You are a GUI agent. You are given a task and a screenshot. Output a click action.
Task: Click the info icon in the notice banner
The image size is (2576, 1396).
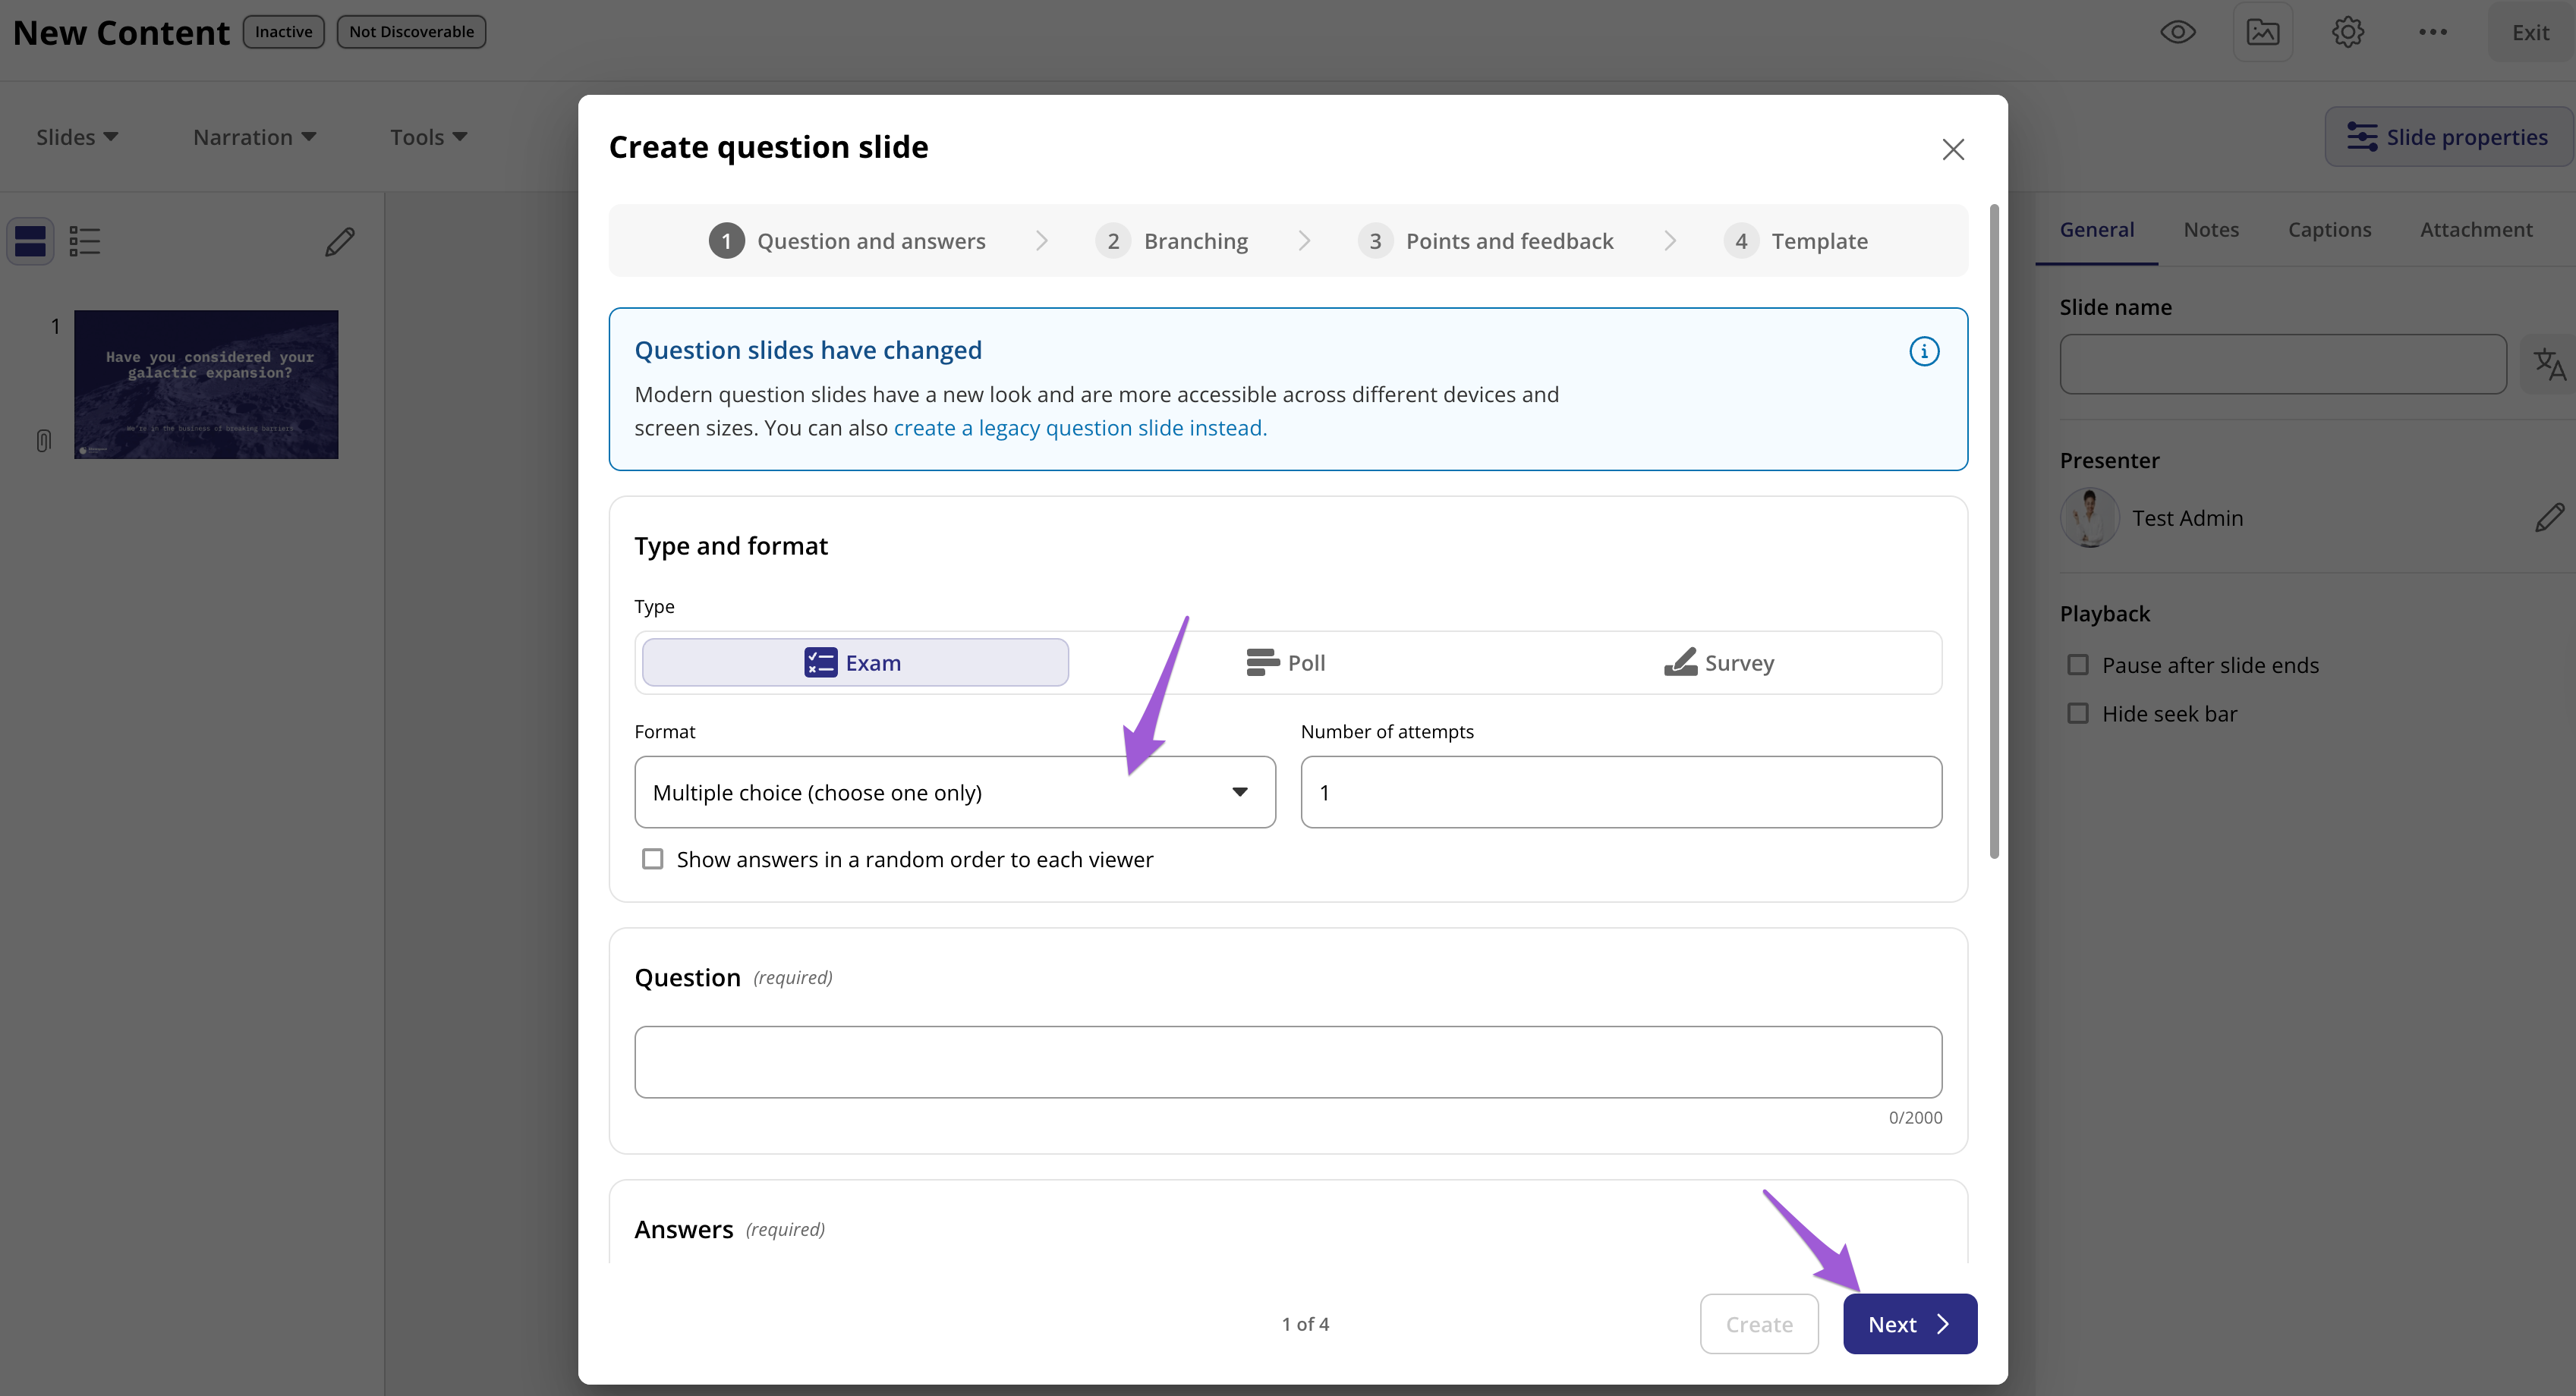click(x=1924, y=351)
